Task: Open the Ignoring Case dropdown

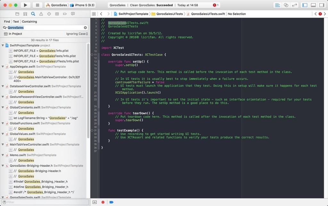Action: (x=77, y=34)
